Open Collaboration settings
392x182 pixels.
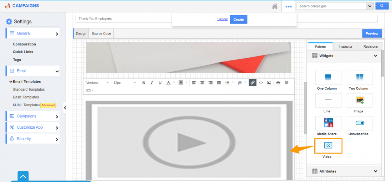(x=25, y=44)
